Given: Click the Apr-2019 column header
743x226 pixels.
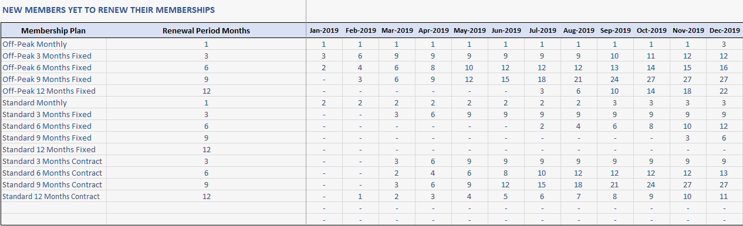Looking at the screenshot, I should (433, 30).
